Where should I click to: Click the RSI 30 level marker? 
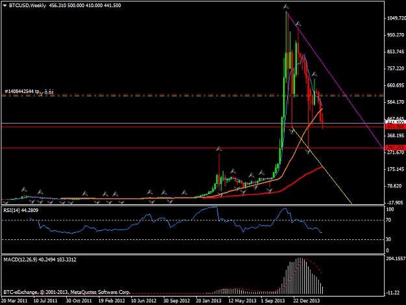(388, 239)
